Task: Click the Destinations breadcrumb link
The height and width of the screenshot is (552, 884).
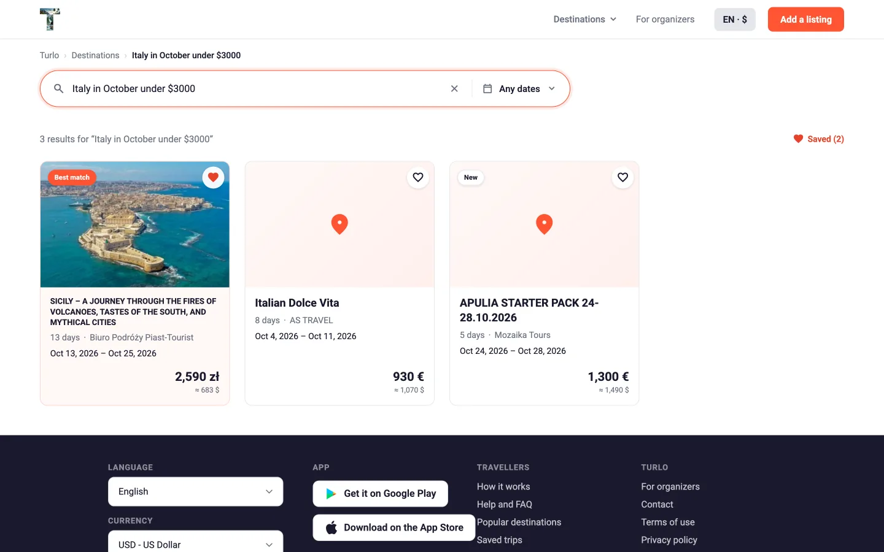Action: point(95,55)
